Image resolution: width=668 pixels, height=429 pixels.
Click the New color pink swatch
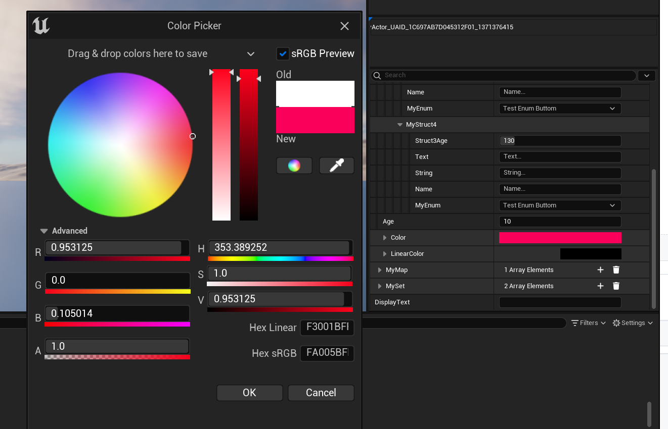315,120
